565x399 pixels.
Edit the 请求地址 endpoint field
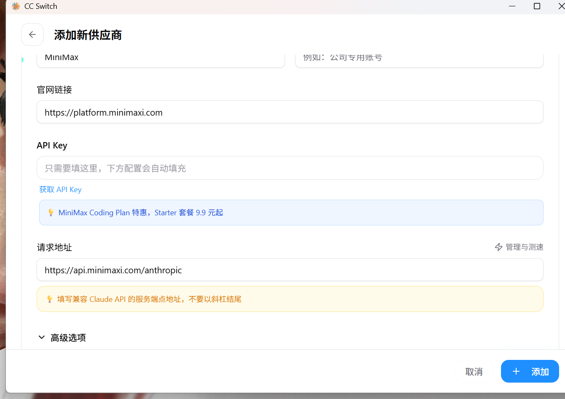[x=290, y=270]
